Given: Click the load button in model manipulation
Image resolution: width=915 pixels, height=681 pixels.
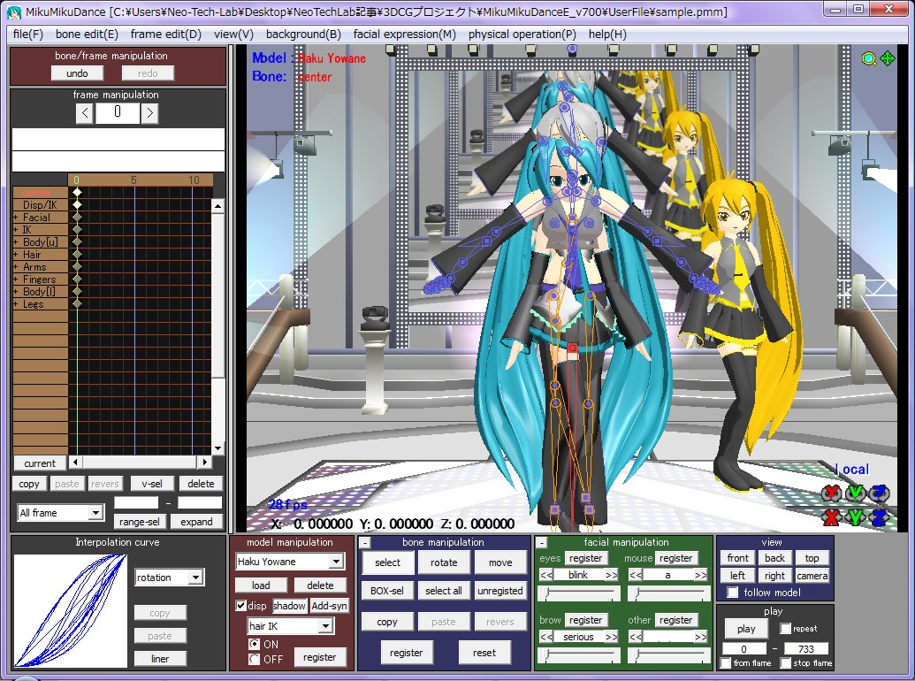Looking at the screenshot, I should point(261,585).
